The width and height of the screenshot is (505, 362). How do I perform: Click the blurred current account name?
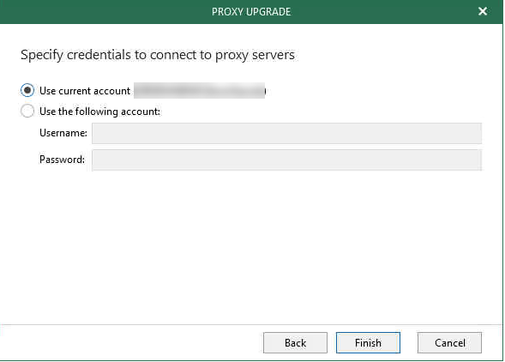(200, 91)
